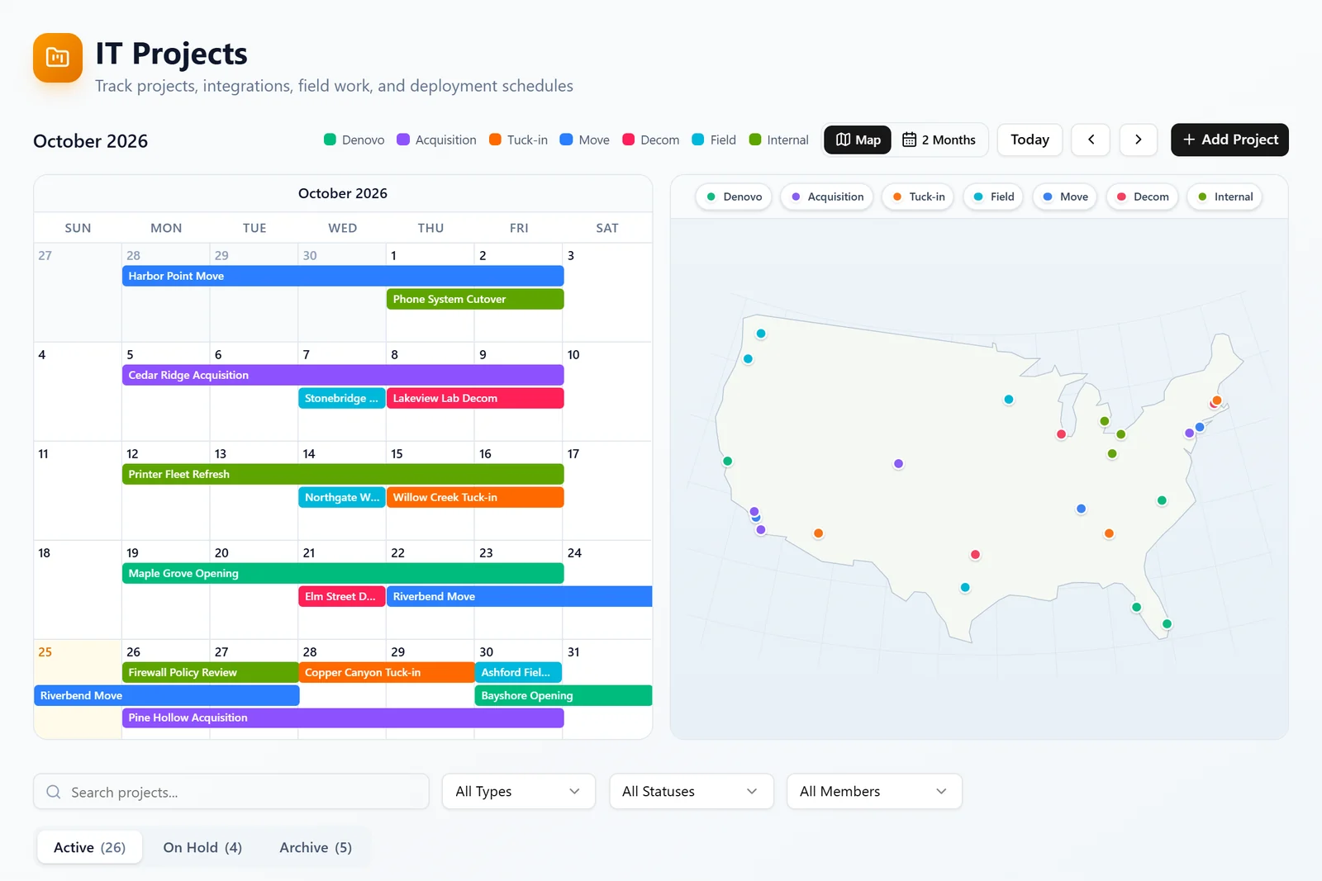This screenshot has width=1322, height=881.
Task: Click the Today button
Action: [x=1030, y=140]
